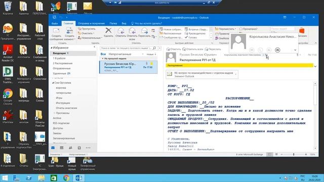
Task: Switch to Calendar view in bottom navigation bar
Action: click(x=62, y=148)
